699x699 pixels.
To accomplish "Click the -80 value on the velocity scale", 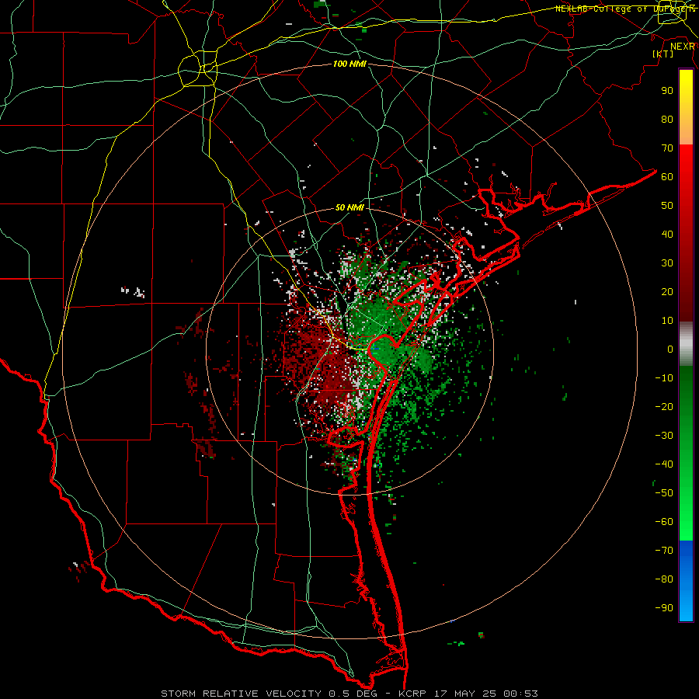I will click(x=664, y=579).
